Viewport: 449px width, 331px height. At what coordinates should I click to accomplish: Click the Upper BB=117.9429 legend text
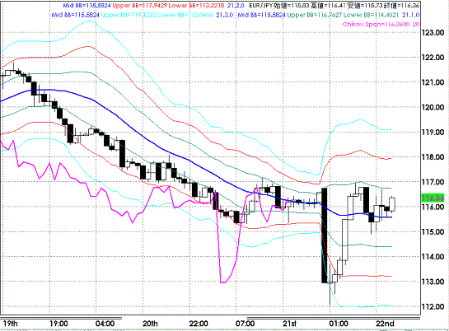[x=140, y=6]
